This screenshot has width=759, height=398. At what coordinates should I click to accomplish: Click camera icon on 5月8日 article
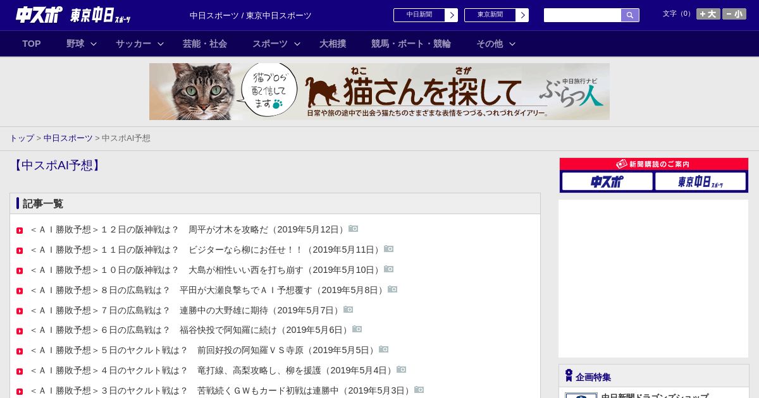[x=392, y=289]
